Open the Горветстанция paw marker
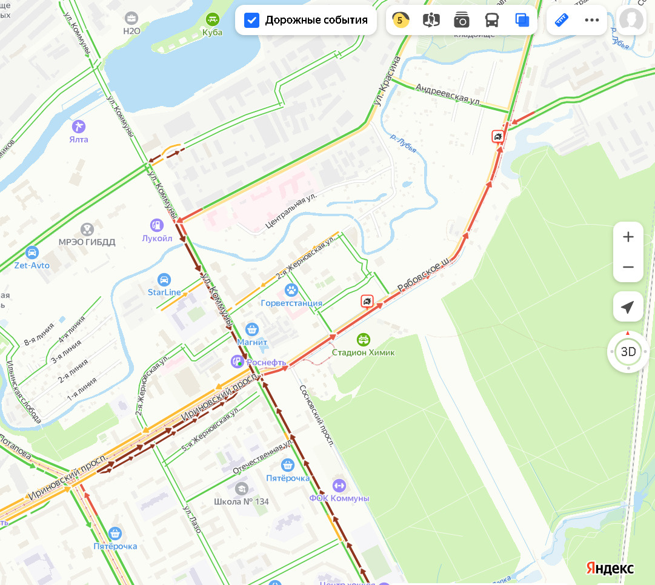This screenshot has width=655, height=585. point(291,290)
